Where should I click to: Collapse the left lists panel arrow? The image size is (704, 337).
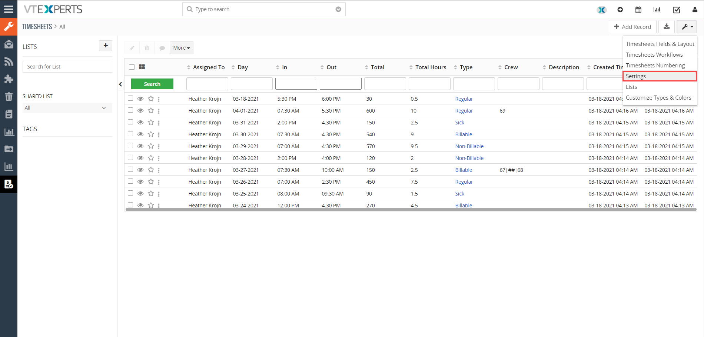click(x=120, y=84)
